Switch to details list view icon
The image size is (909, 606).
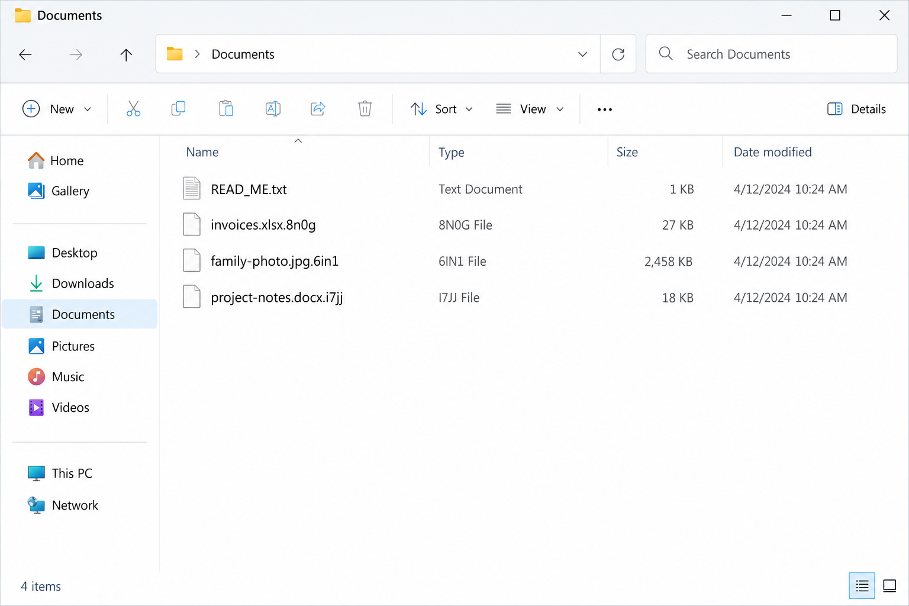862,586
